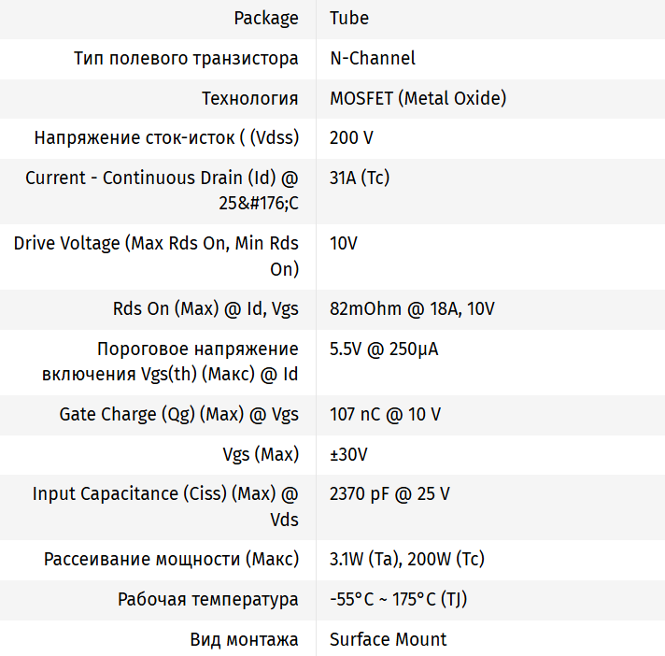Select the "N-Channel" transistor type value
This screenshot has height=656, width=665.
pyautogui.click(x=373, y=58)
